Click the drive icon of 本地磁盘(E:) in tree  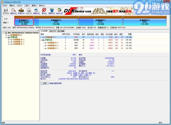click(x=11, y=42)
